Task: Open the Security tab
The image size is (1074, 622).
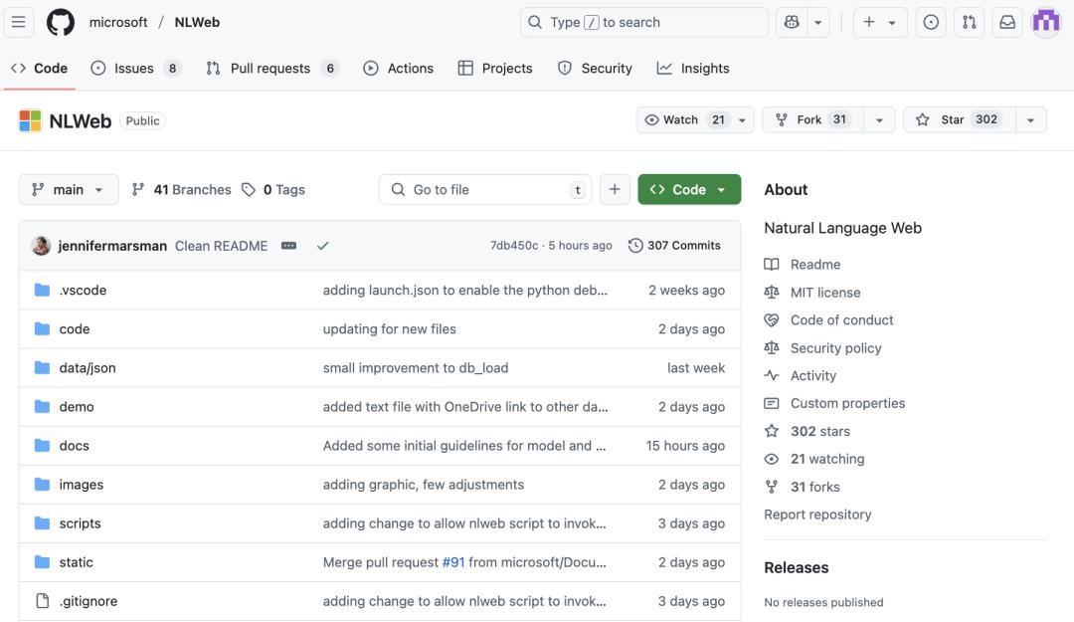Action: pos(596,68)
